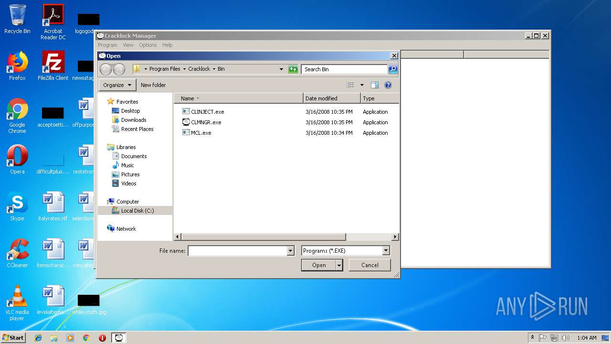The width and height of the screenshot is (611, 344).
Task: Select Documents library
Action: 129,156
